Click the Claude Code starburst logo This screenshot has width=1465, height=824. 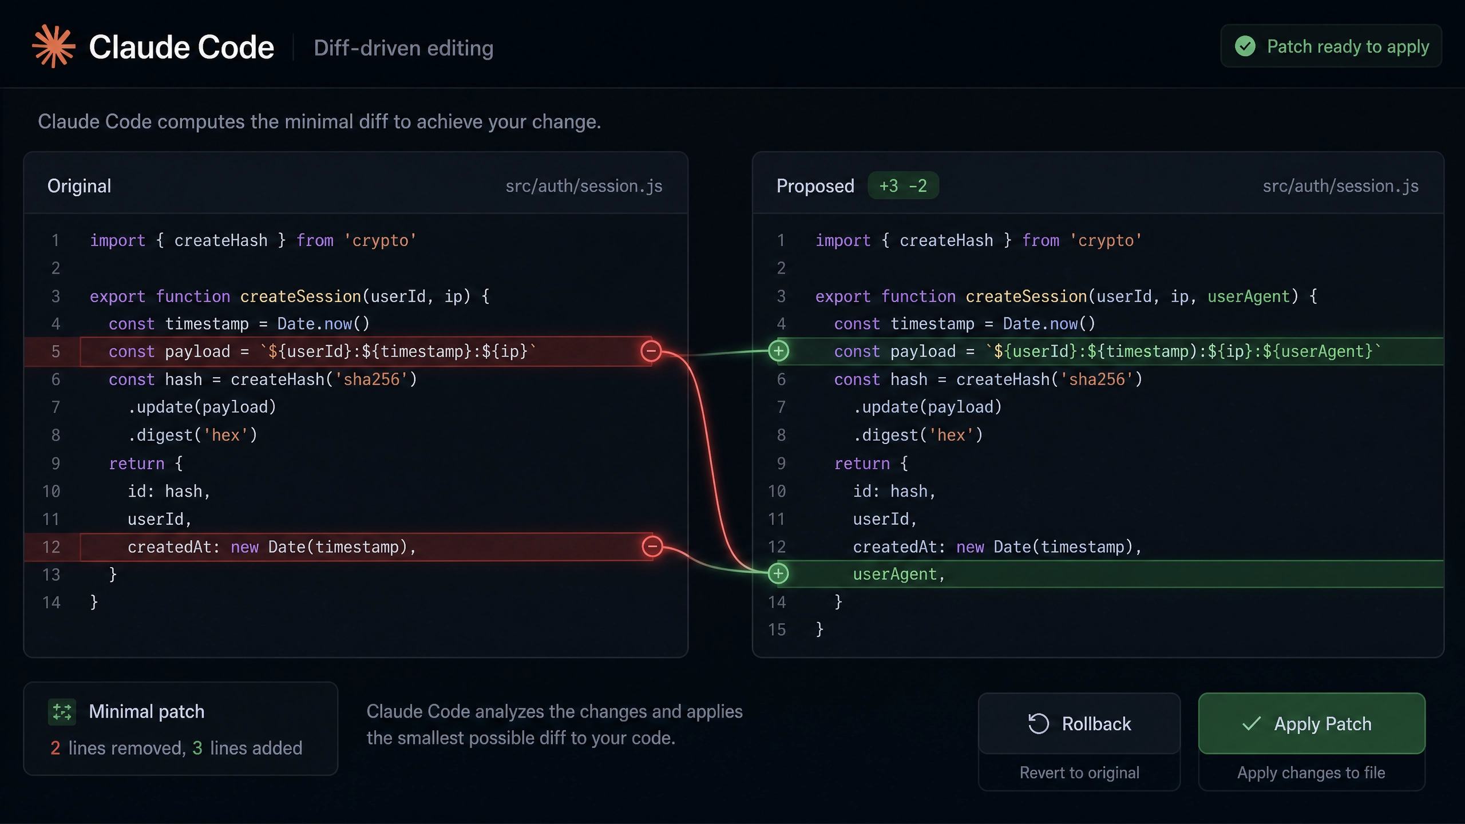54,46
